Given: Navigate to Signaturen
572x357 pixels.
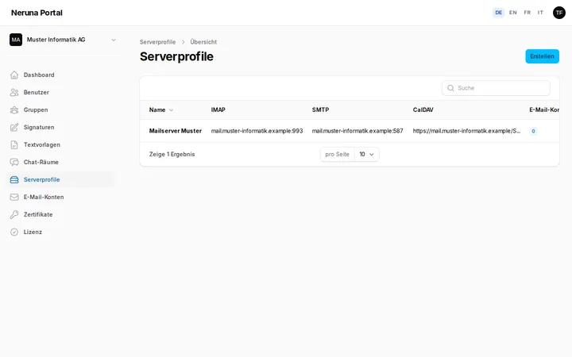Looking at the screenshot, I should pos(61,128).
